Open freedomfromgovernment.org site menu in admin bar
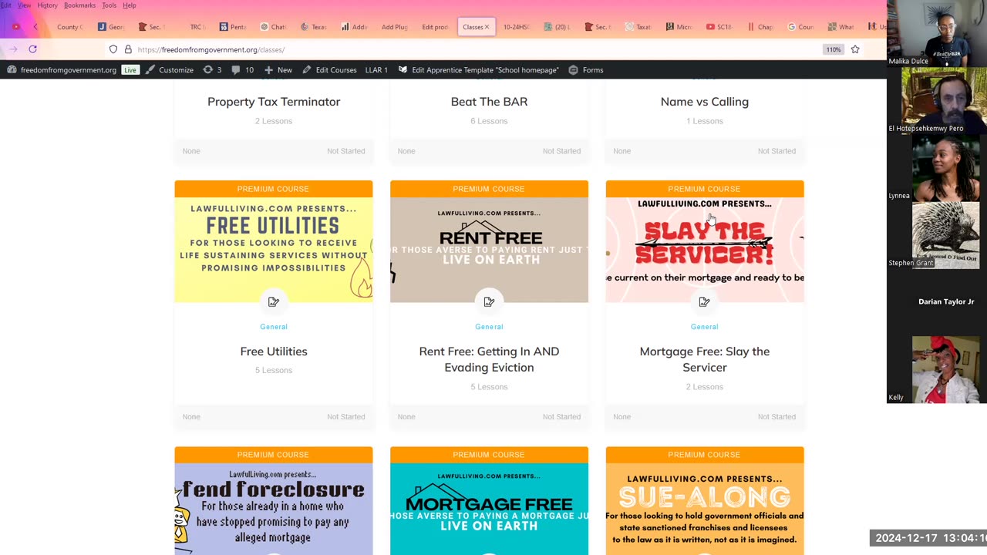This screenshot has width=987, height=555. 62,70
